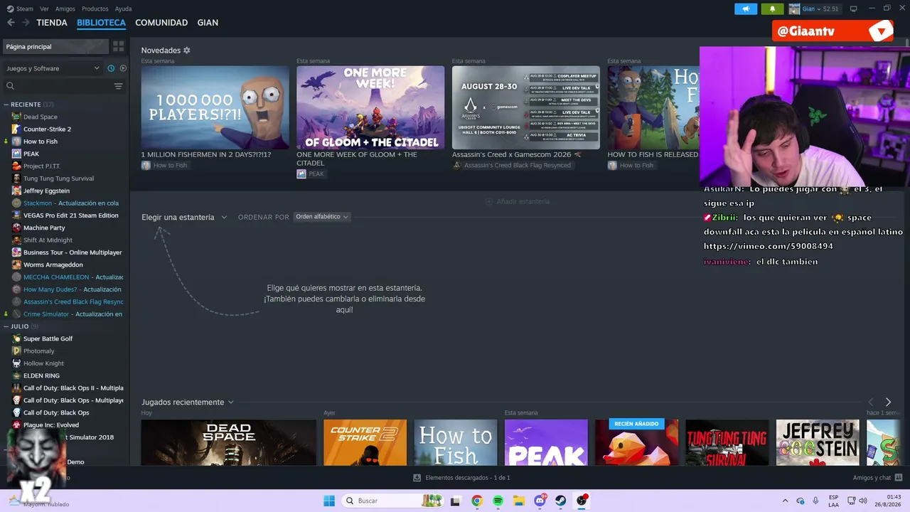The width and height of the screenshot is (910, 512).
Task: Open File Explorer from the taskbar
Action: (x=519, y=501)
